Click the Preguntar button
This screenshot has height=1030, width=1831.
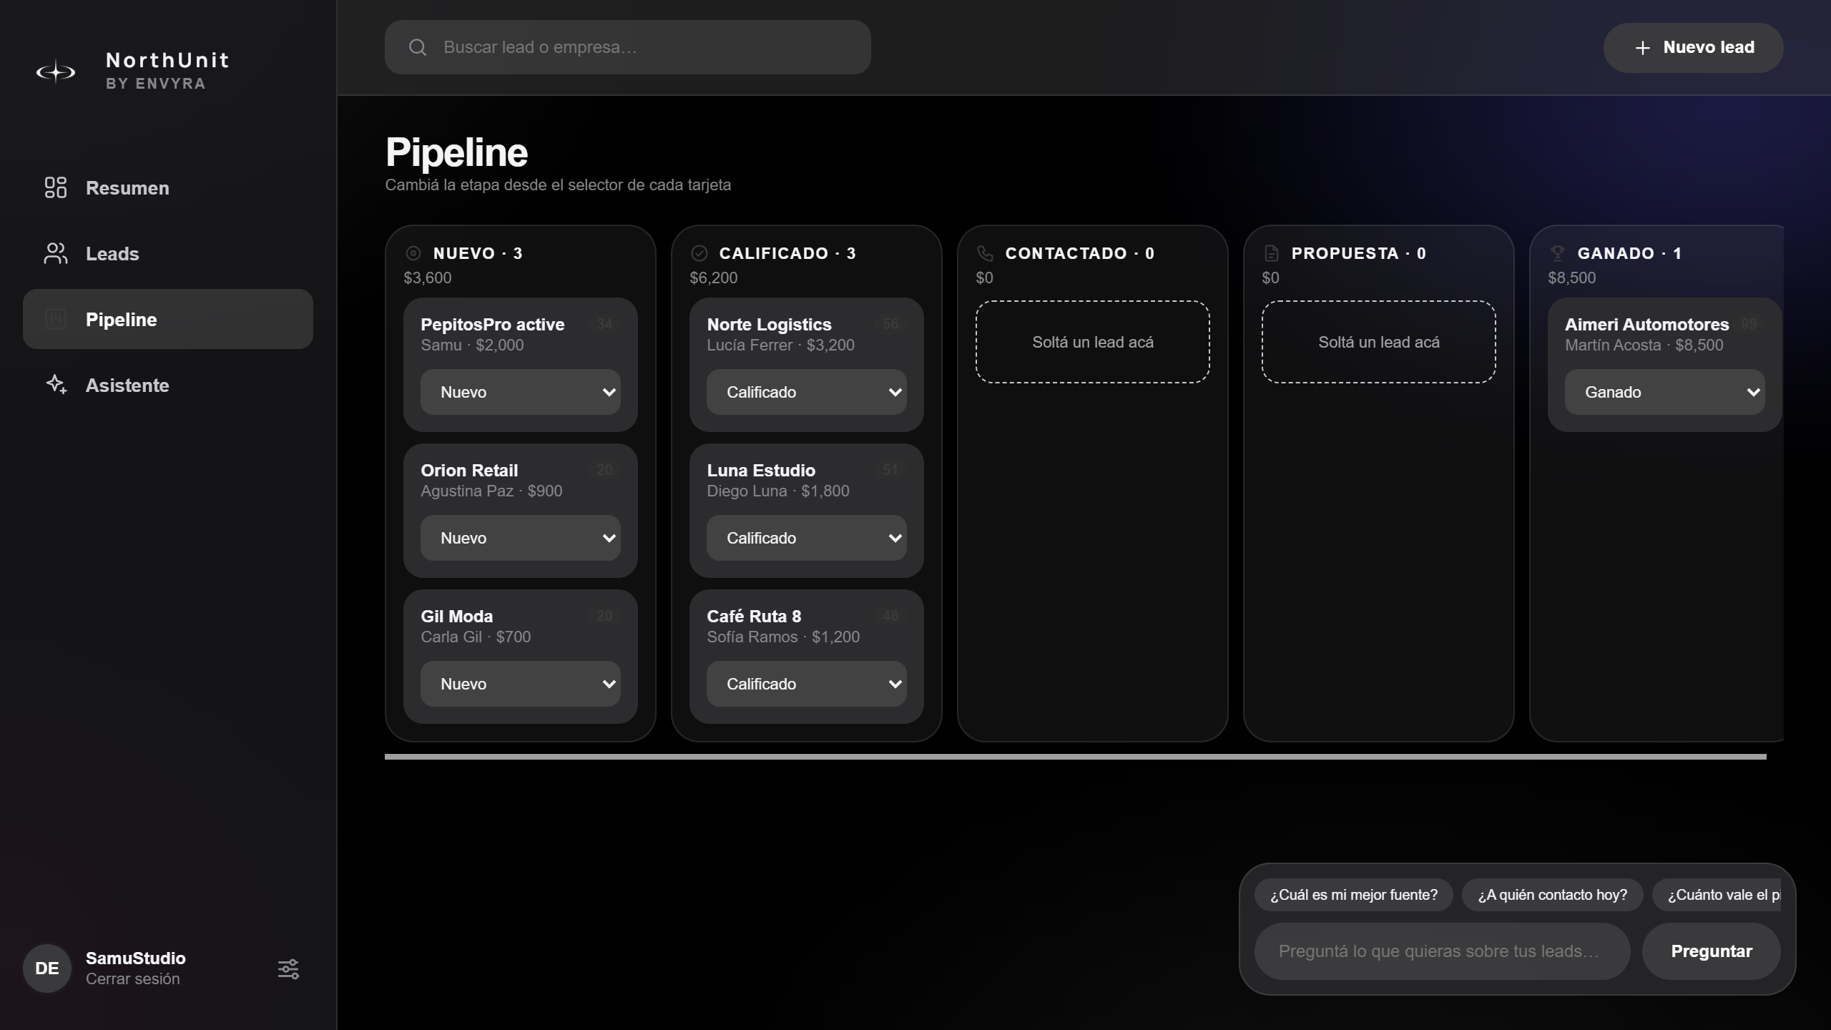[1712, 951]
